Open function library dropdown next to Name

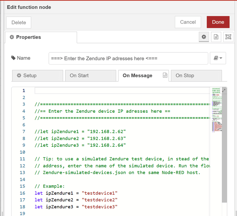pyautogui.click(x=218, y=58)
